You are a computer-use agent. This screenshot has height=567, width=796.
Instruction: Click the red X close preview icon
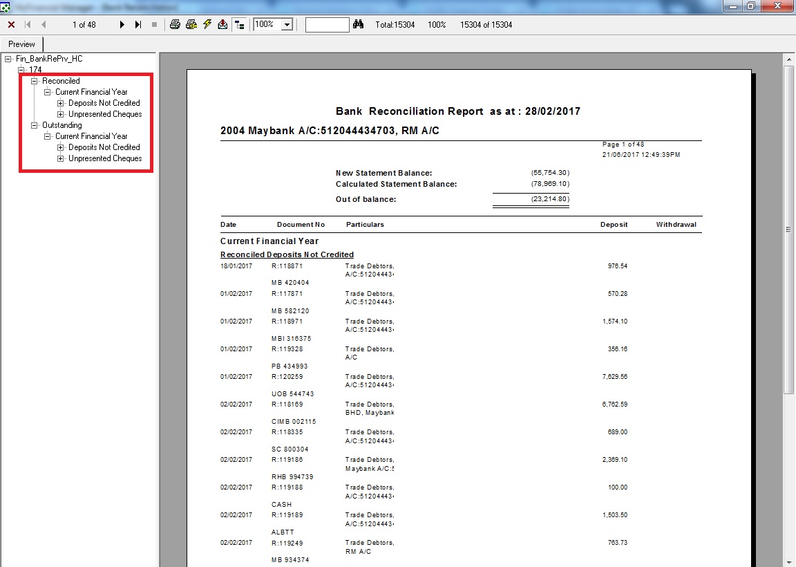point(11,25)
